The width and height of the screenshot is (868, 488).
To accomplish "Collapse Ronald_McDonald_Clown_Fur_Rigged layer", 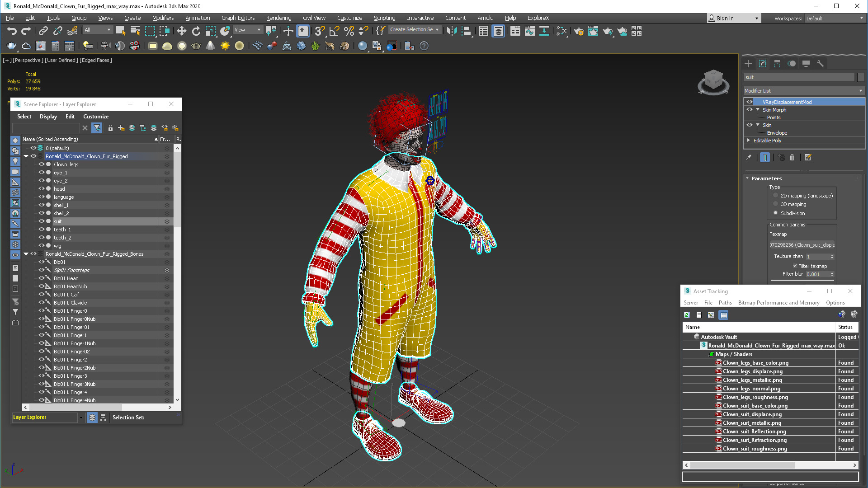I will pyautogui.click(x=26, y=156).
